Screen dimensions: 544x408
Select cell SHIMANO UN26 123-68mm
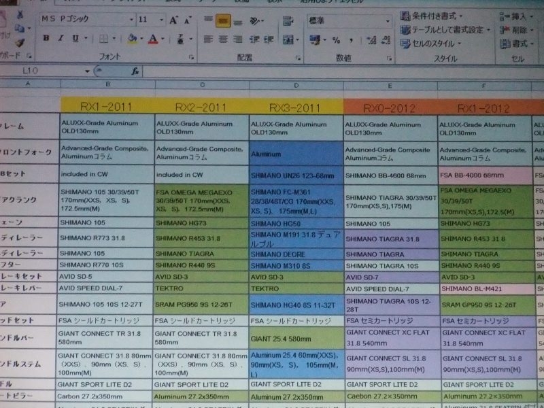[x=296, y=175]
